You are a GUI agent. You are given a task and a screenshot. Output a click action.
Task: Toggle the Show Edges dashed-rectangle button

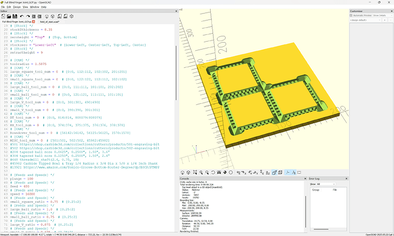[299, 173]
